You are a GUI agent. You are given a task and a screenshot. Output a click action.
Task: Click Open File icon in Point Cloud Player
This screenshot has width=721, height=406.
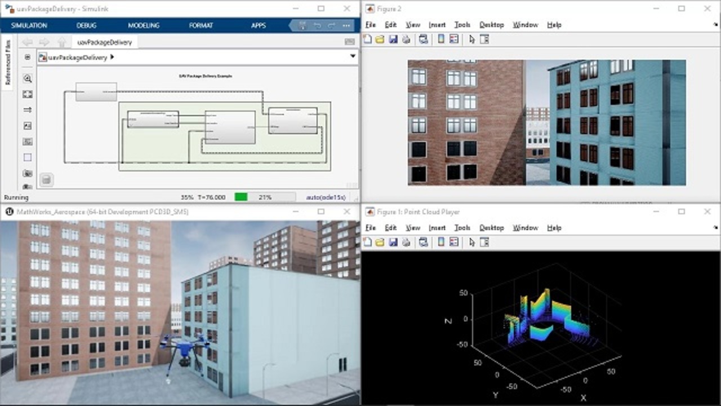click(x=380, y=242)
